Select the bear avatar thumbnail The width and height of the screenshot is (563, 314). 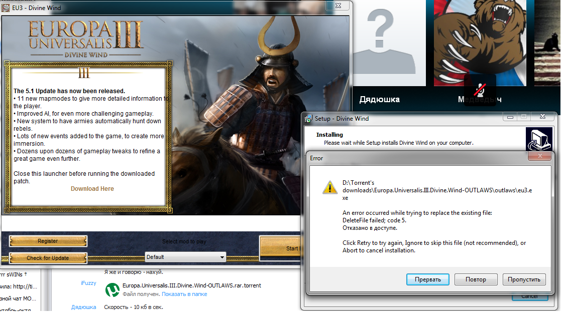[x=480, y=43]
